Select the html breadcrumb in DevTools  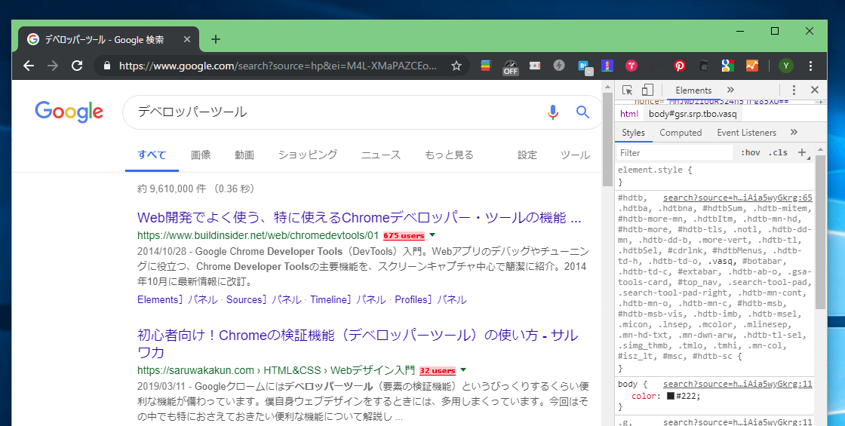click(x=629, y=114)
